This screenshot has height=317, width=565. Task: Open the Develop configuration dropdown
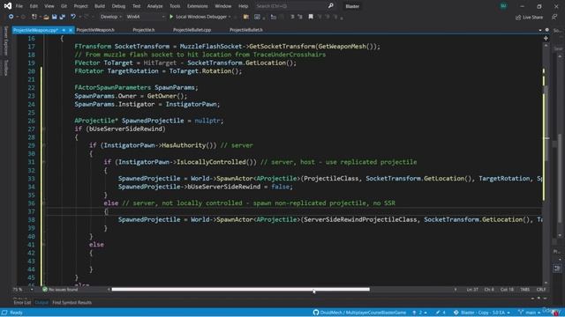110,17
